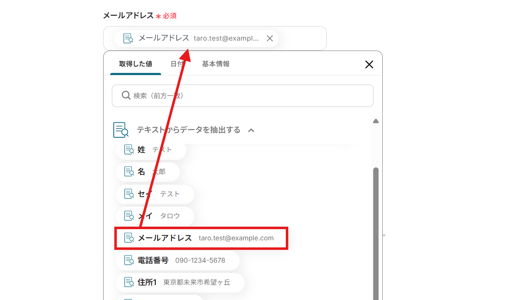Click the icon on the メールアドレス list row
This screenshot has height=300, width=531.
(129, 238)
